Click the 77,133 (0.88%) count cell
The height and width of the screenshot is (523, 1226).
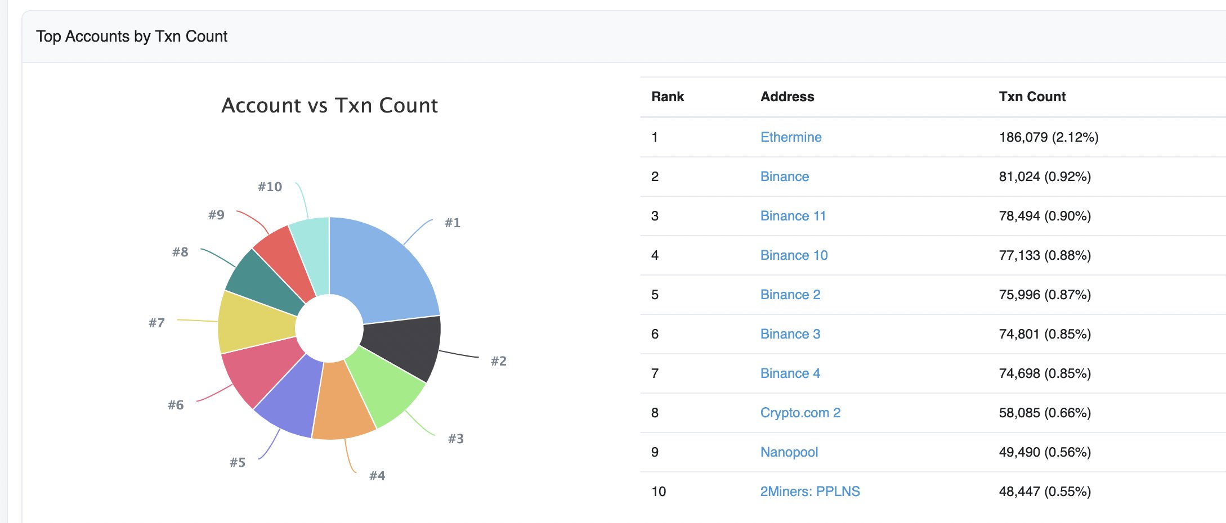(x=1045, y=255)
